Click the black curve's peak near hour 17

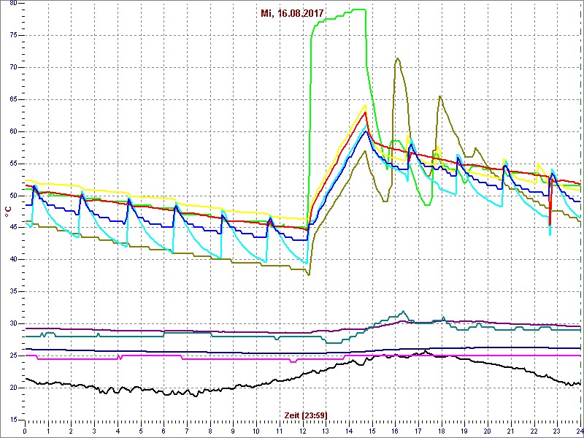(x=425, y=351)
